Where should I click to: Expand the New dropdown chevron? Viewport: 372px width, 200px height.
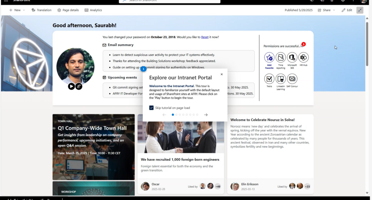[24, 10]
